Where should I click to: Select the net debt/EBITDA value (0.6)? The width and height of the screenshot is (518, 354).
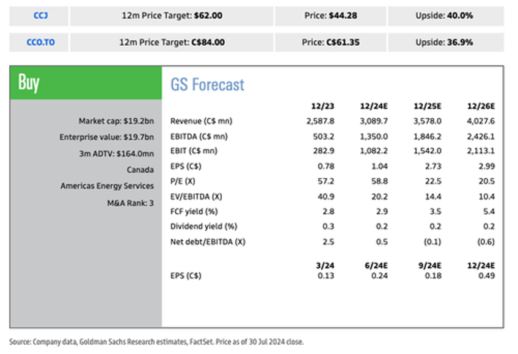tap(486, 242)
